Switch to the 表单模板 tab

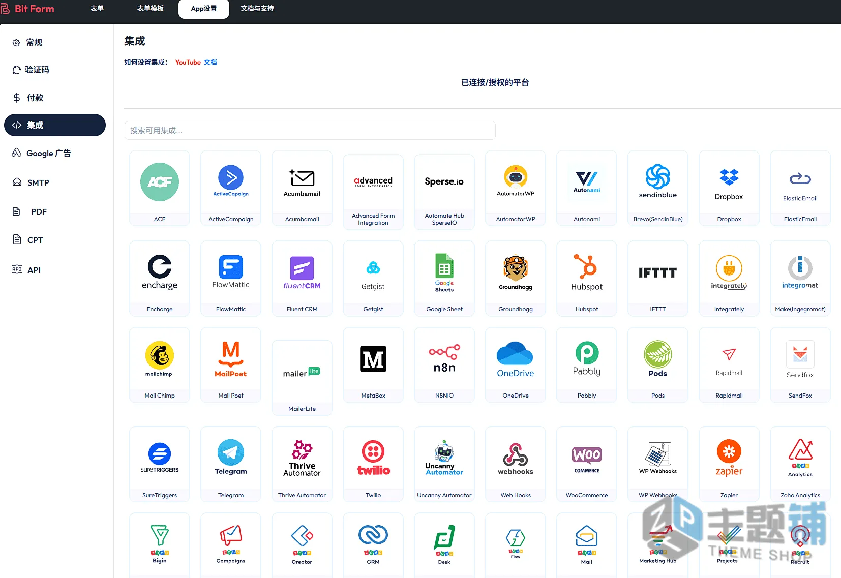[151, 9]
